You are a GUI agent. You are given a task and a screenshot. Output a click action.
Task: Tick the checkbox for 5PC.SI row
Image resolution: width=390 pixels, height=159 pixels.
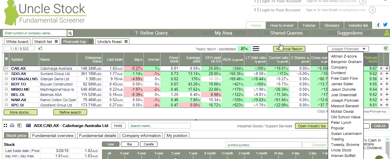tap(6, 105)
